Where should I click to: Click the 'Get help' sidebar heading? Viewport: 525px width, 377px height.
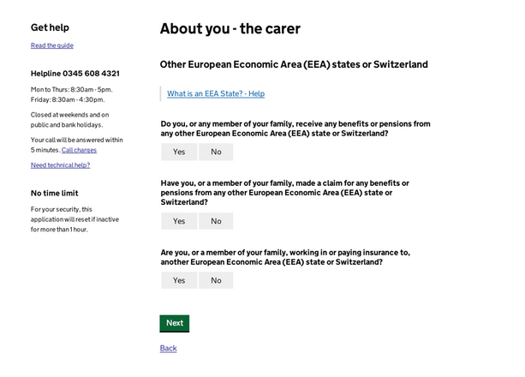coord(50,27)
